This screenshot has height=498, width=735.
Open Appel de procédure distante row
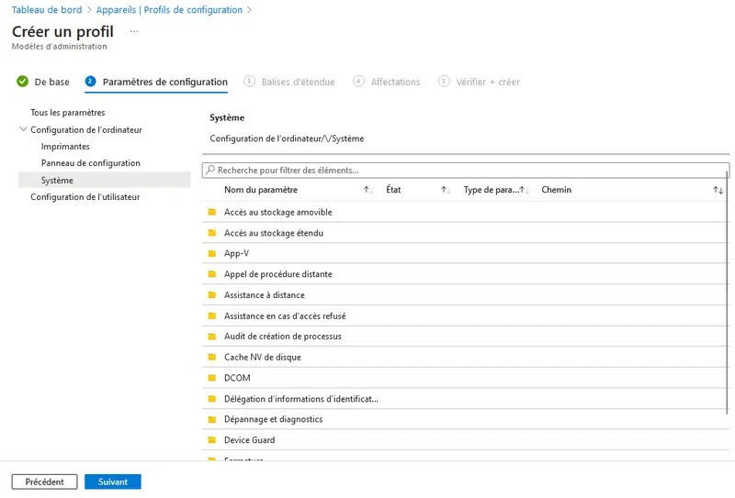(x=466, y=274)
